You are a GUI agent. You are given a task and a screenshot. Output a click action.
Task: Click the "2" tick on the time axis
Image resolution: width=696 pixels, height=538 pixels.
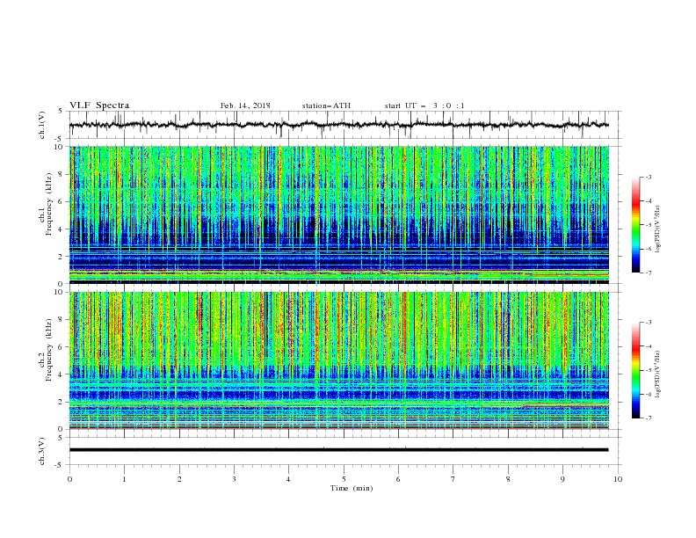(179, 479)
